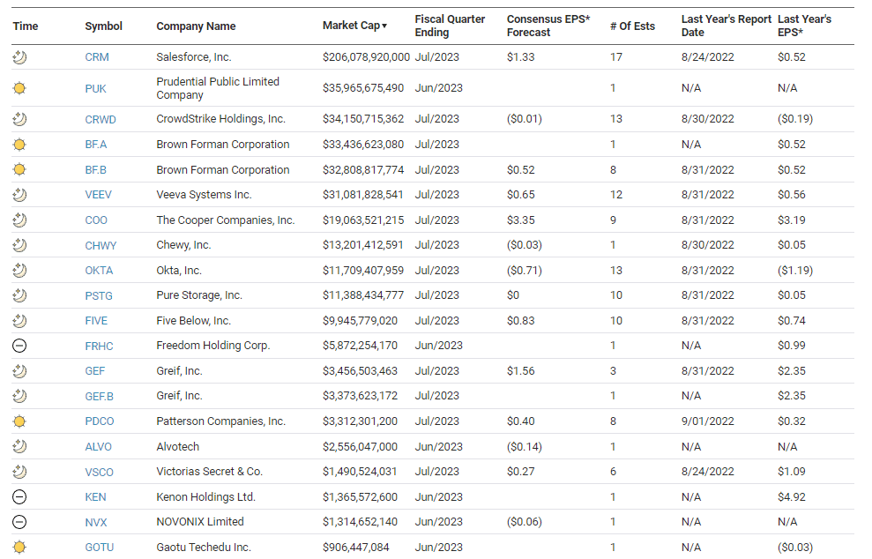Click the after-hours icon for CHWY
This screenshot has height=559, width=872.
pyautogui.click(x=19, y=245)
